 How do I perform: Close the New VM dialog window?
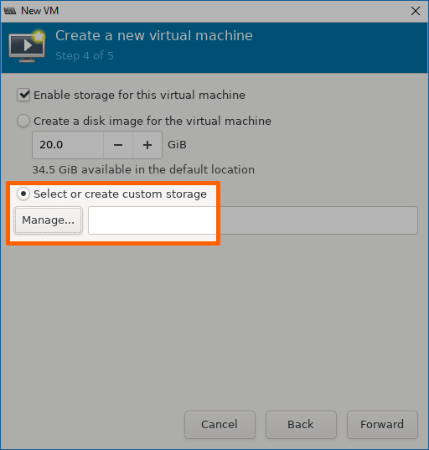tap(416, 11)
